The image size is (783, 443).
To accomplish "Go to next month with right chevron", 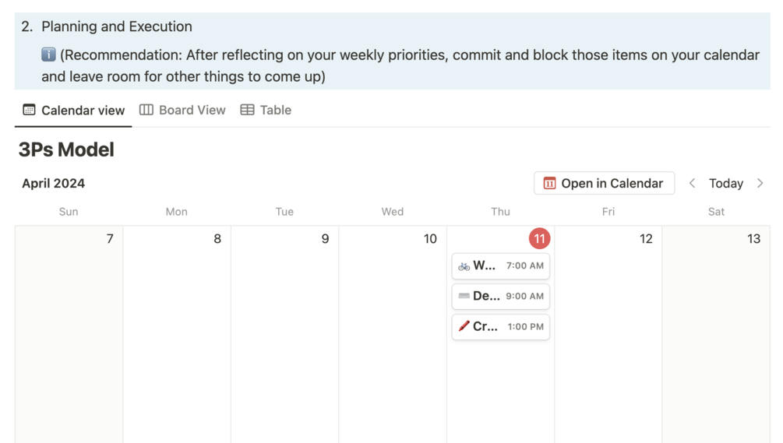I will [x=760, y=183].
